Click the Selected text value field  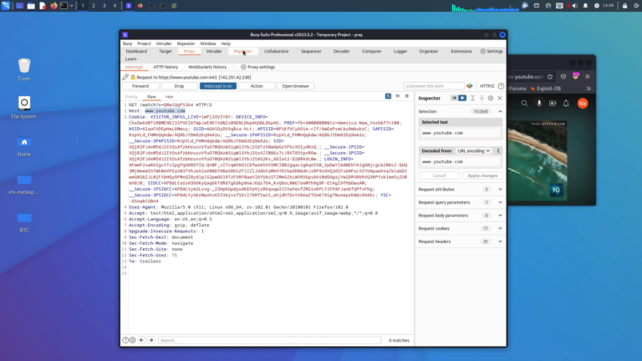[461, 133]
